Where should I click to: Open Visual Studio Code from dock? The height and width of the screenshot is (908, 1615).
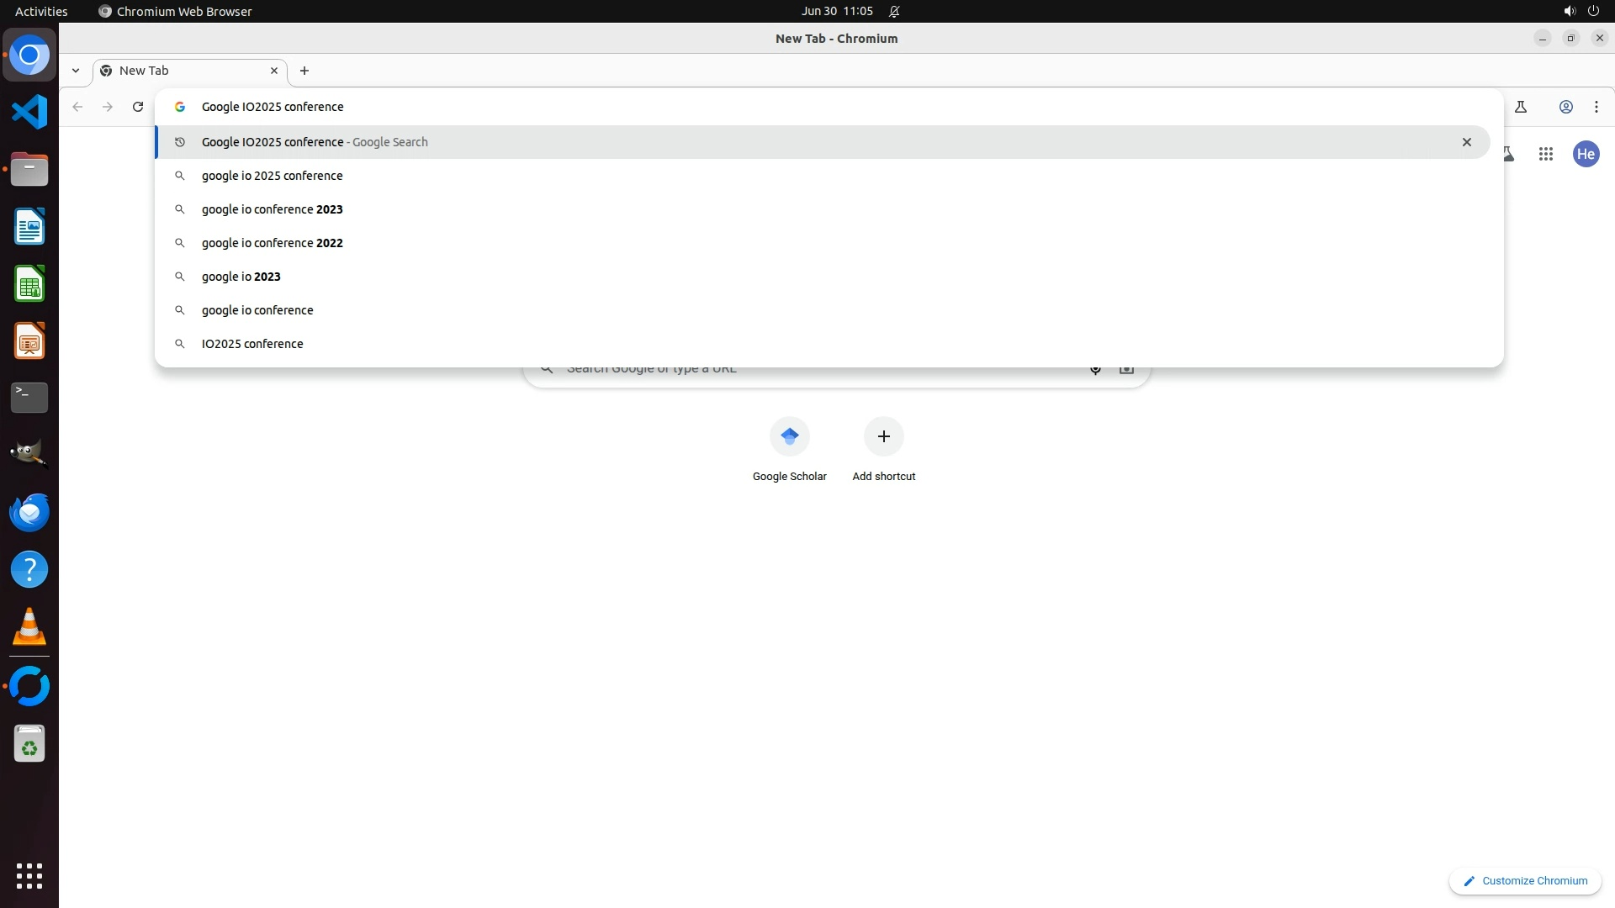click(x=29, y=112)
